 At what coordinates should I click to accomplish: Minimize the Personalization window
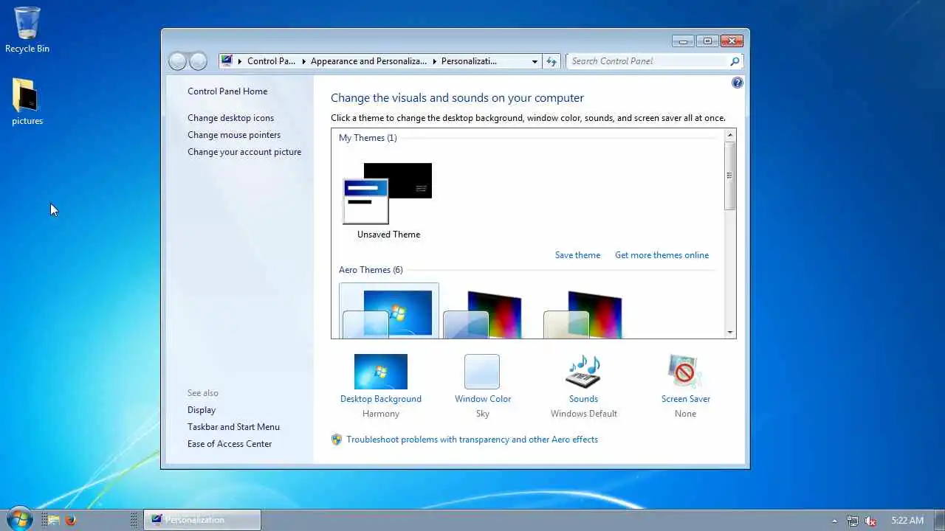pos(683,41)
